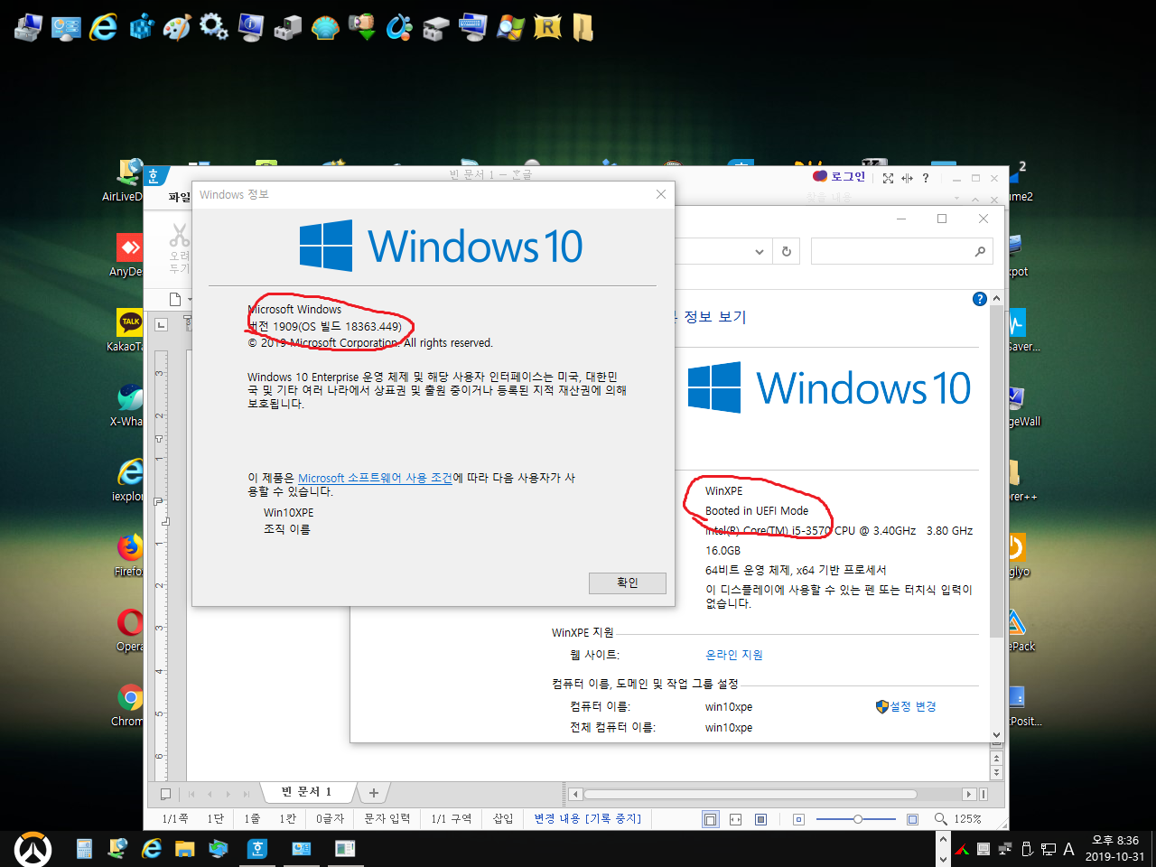
Task: Click computer name value win10xpe
Action: 729,707
